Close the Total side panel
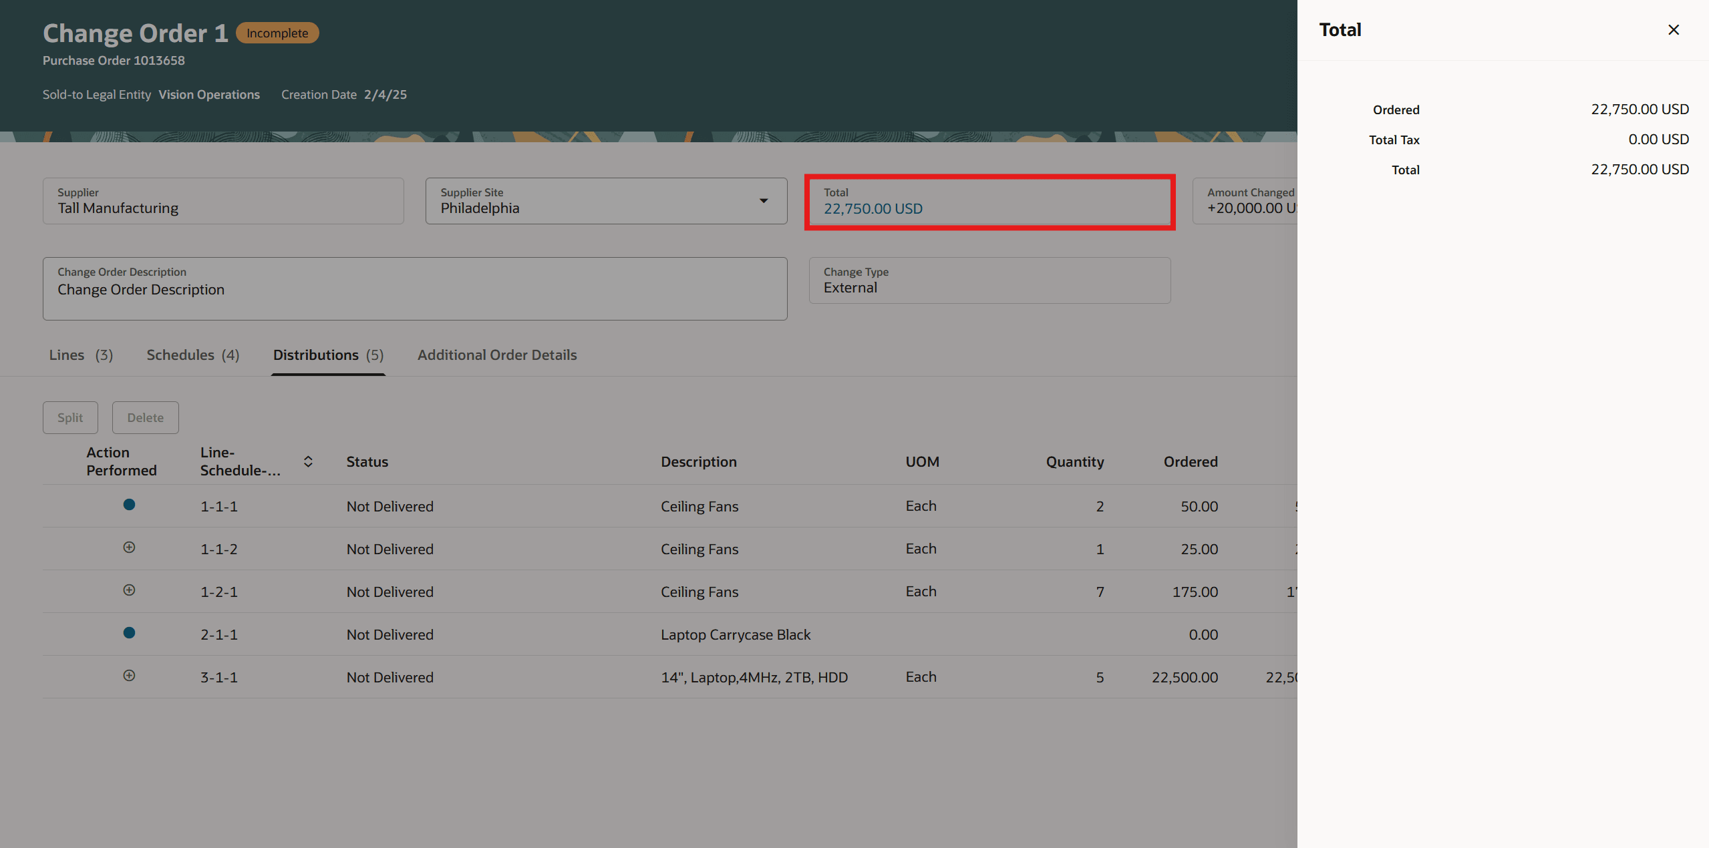The height and width of the screenshot is (848, 1709). coord(1673,30)
